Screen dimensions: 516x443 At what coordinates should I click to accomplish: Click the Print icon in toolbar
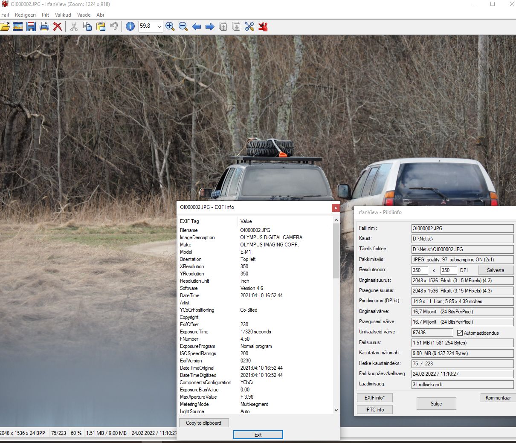tap(44, 26)
